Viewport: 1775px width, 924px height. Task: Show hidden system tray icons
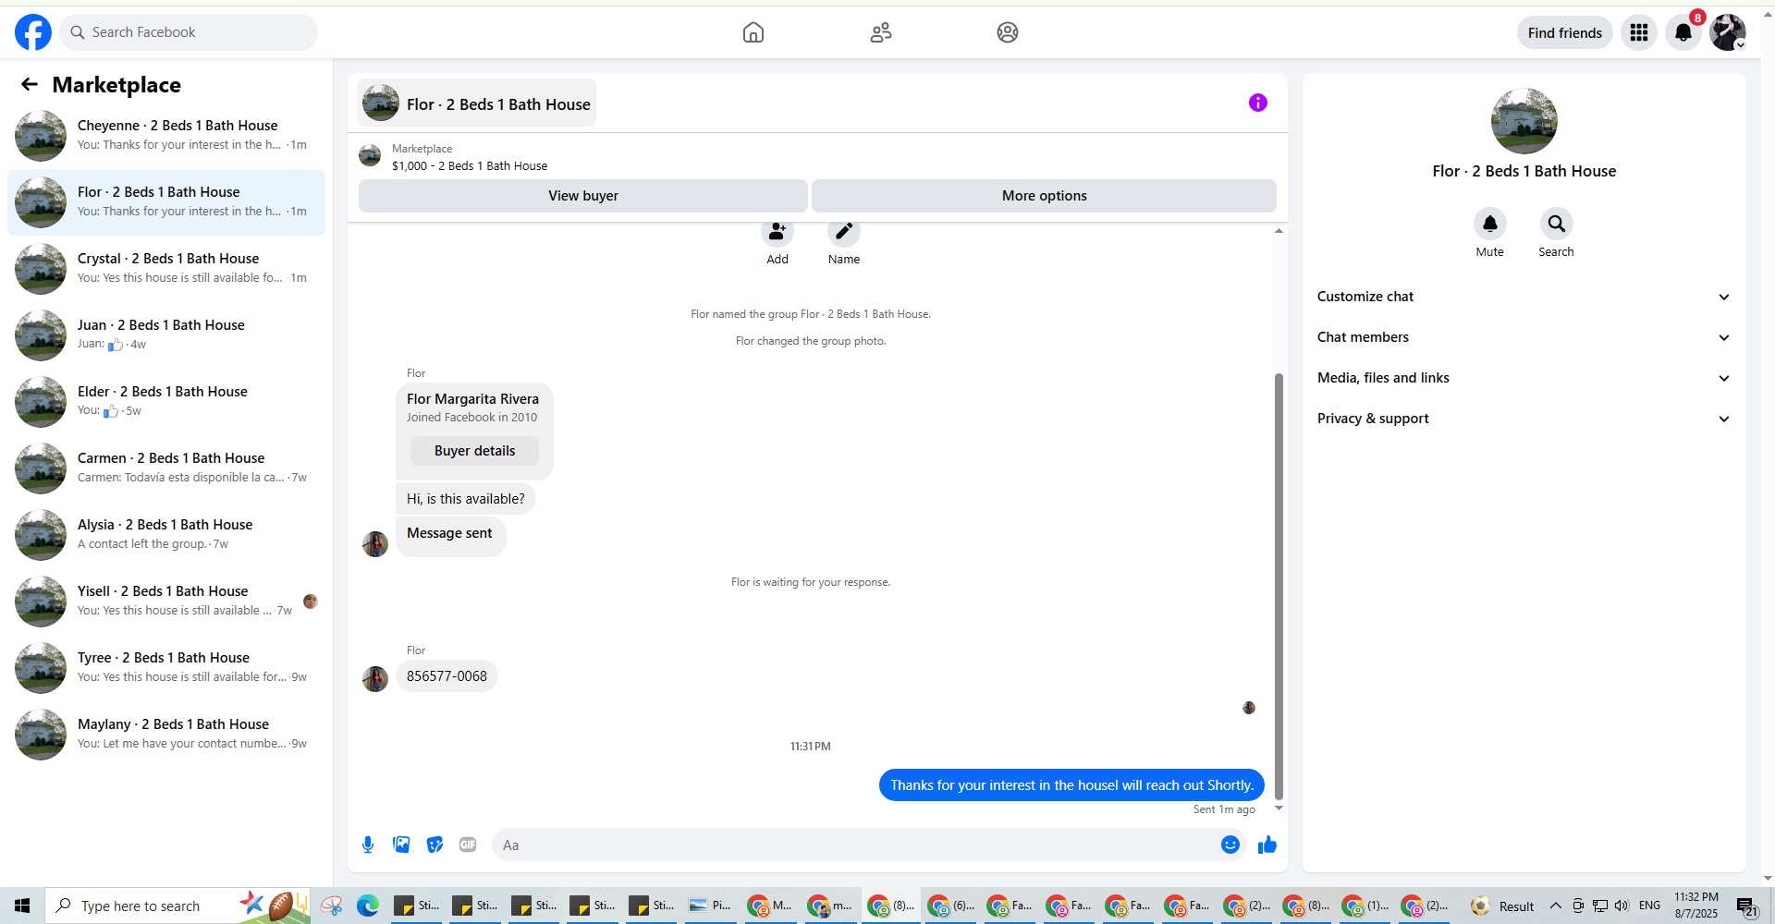point(1556,906)
